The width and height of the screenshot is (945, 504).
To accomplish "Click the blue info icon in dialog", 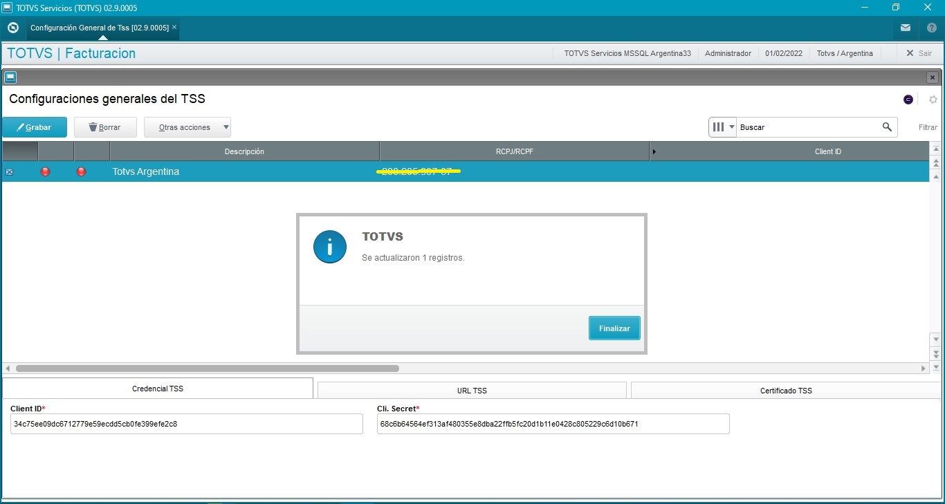I will (x=330, y=247).
